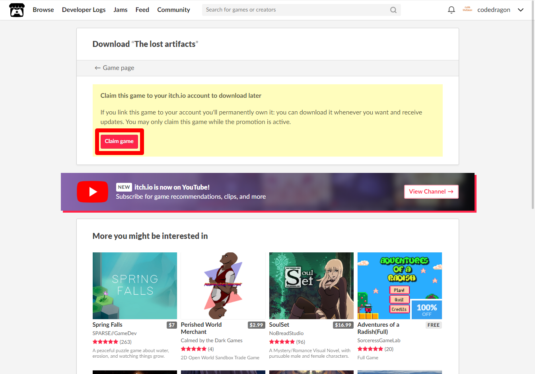Screen dimensions: 535x374
Task: Open Adventures of a Radish(Full) title
Action: point(378,328)
